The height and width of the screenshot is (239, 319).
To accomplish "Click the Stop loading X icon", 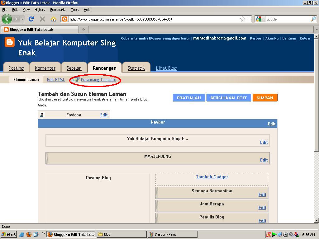I will click(42, 19).
